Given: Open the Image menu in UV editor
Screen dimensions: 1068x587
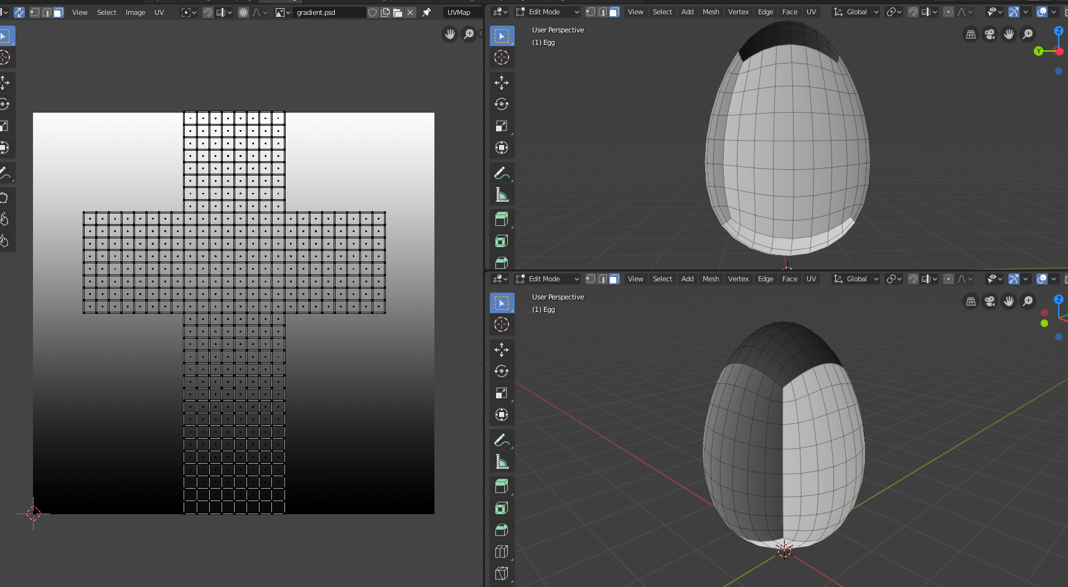Looking at the screenshot, I should pos(135,12).
